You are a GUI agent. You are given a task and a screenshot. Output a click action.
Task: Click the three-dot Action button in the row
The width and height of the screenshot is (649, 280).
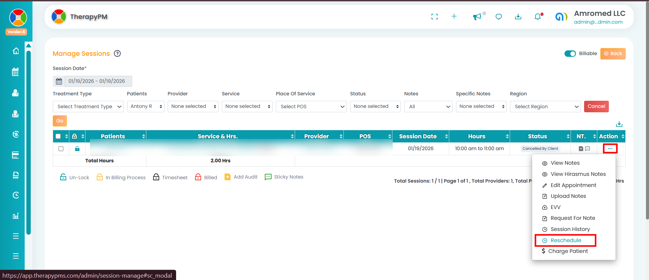(610, 148)
